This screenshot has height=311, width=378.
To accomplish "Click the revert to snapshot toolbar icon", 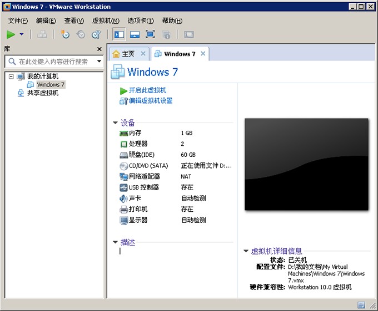I will [81, 34].
